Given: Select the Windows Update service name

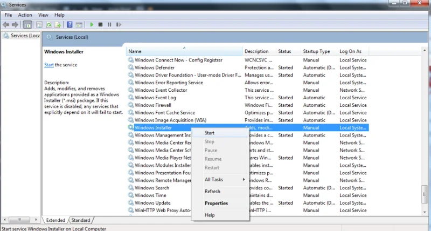Looking at the screenshot, I should point(152,202).
